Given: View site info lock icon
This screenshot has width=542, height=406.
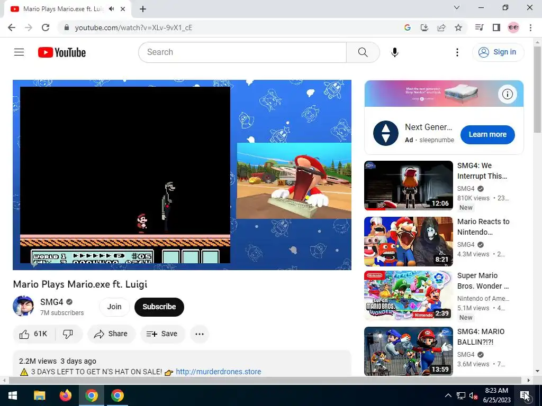Looking at the screenshot, I should click(x=67, y=27).
